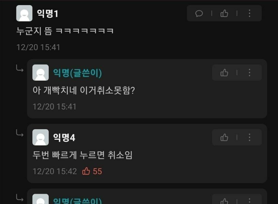The image size is (278, 204).
Task: Tap the comment text 누군지 뜸 ㅋㅋㅋㅋㅋㅋㅋ
Action: tap(65, 31)
